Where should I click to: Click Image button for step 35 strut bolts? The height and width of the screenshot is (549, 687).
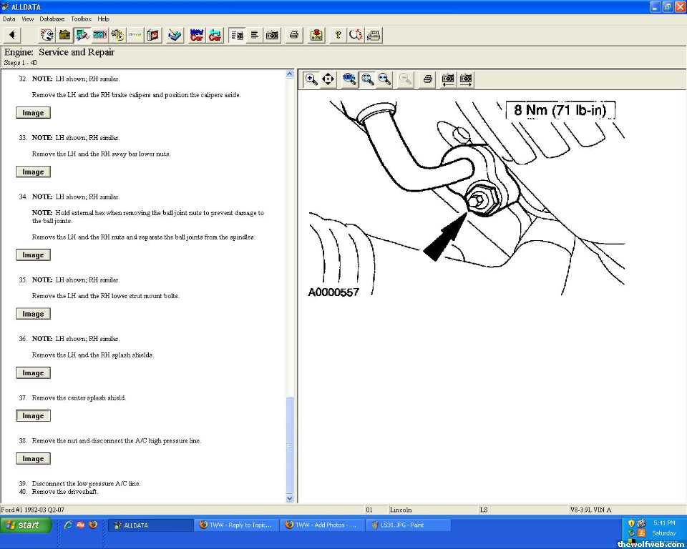(x=33, y=314)
